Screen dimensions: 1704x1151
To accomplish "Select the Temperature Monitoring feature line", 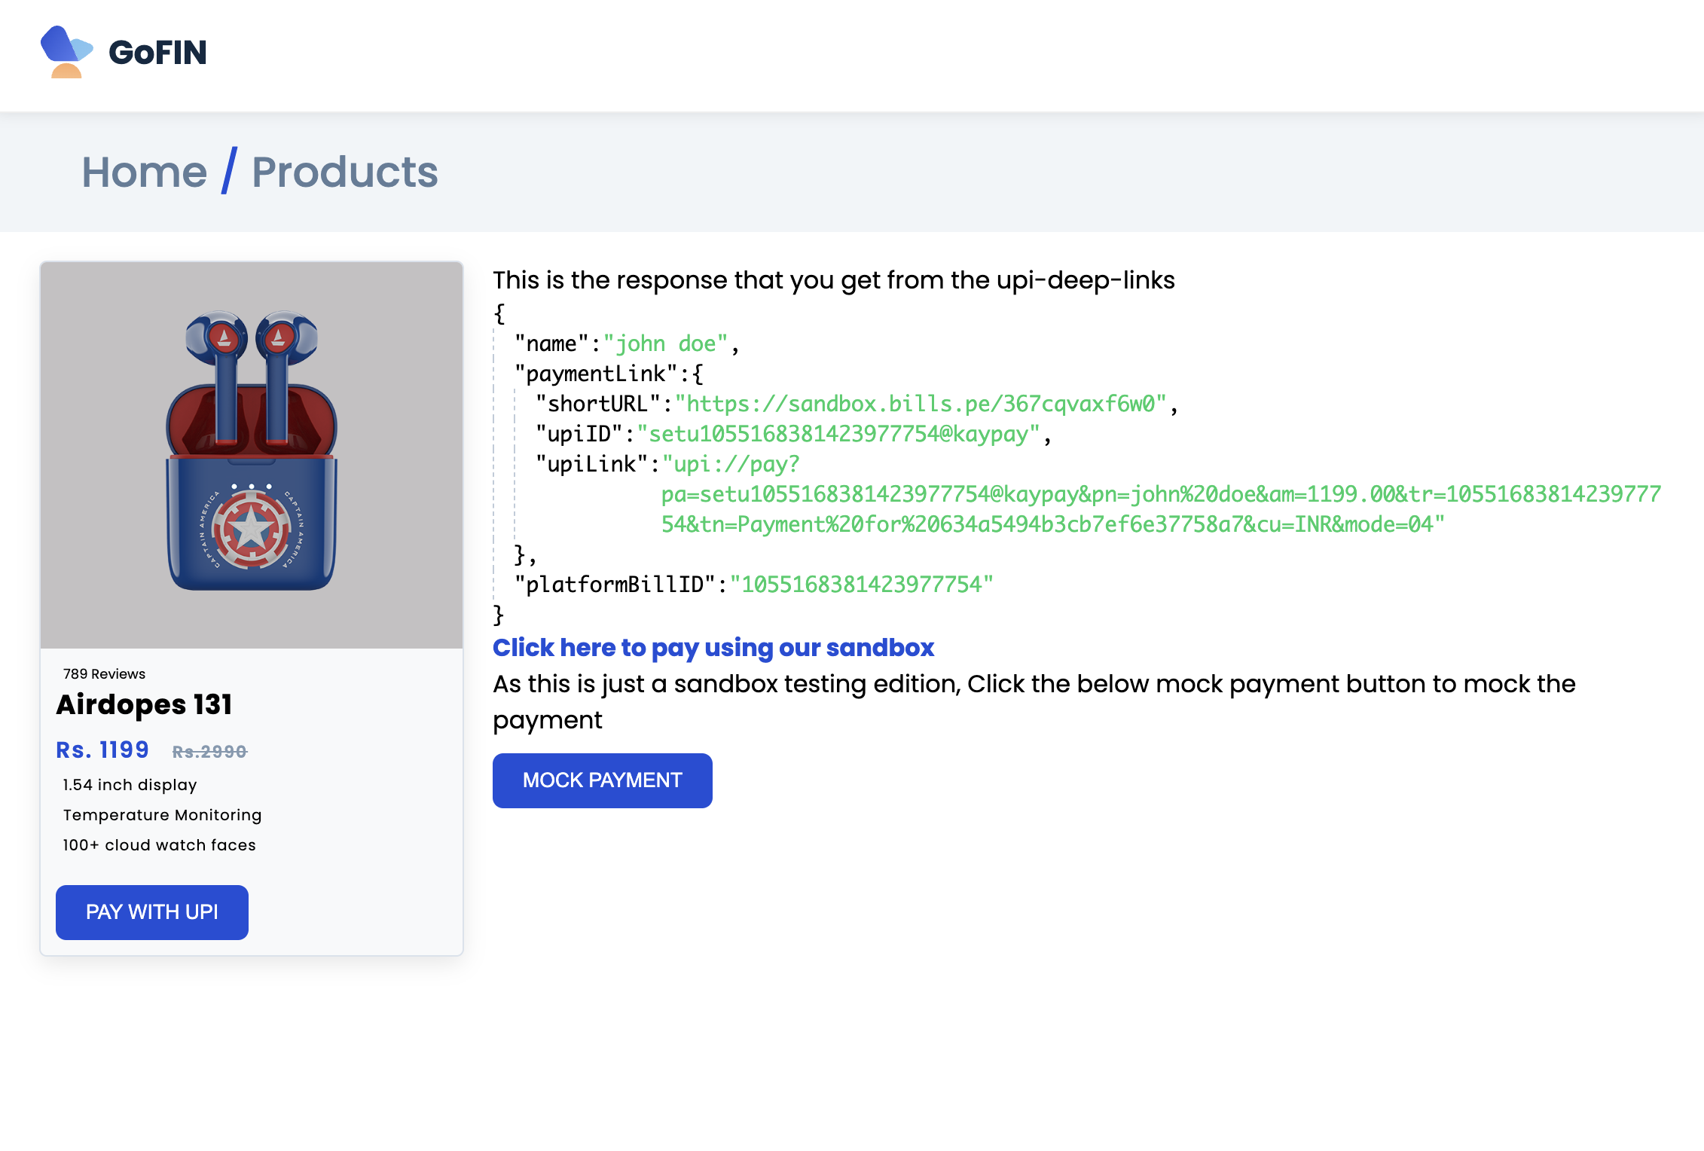I will 161,814.
